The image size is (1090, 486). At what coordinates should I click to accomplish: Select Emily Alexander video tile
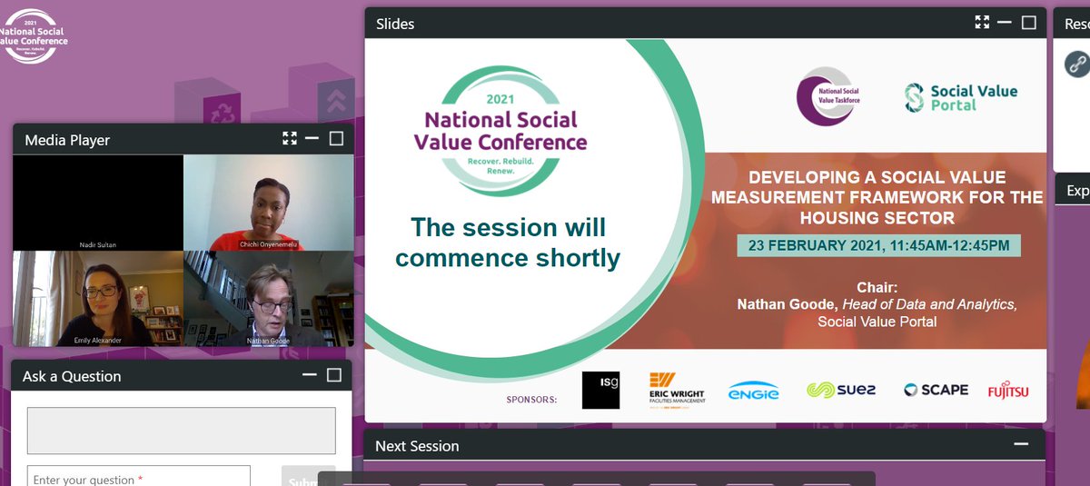tap(98, 298)
